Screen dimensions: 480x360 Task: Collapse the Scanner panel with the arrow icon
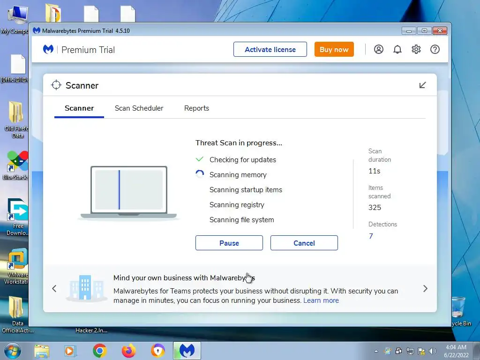[422, 85]
